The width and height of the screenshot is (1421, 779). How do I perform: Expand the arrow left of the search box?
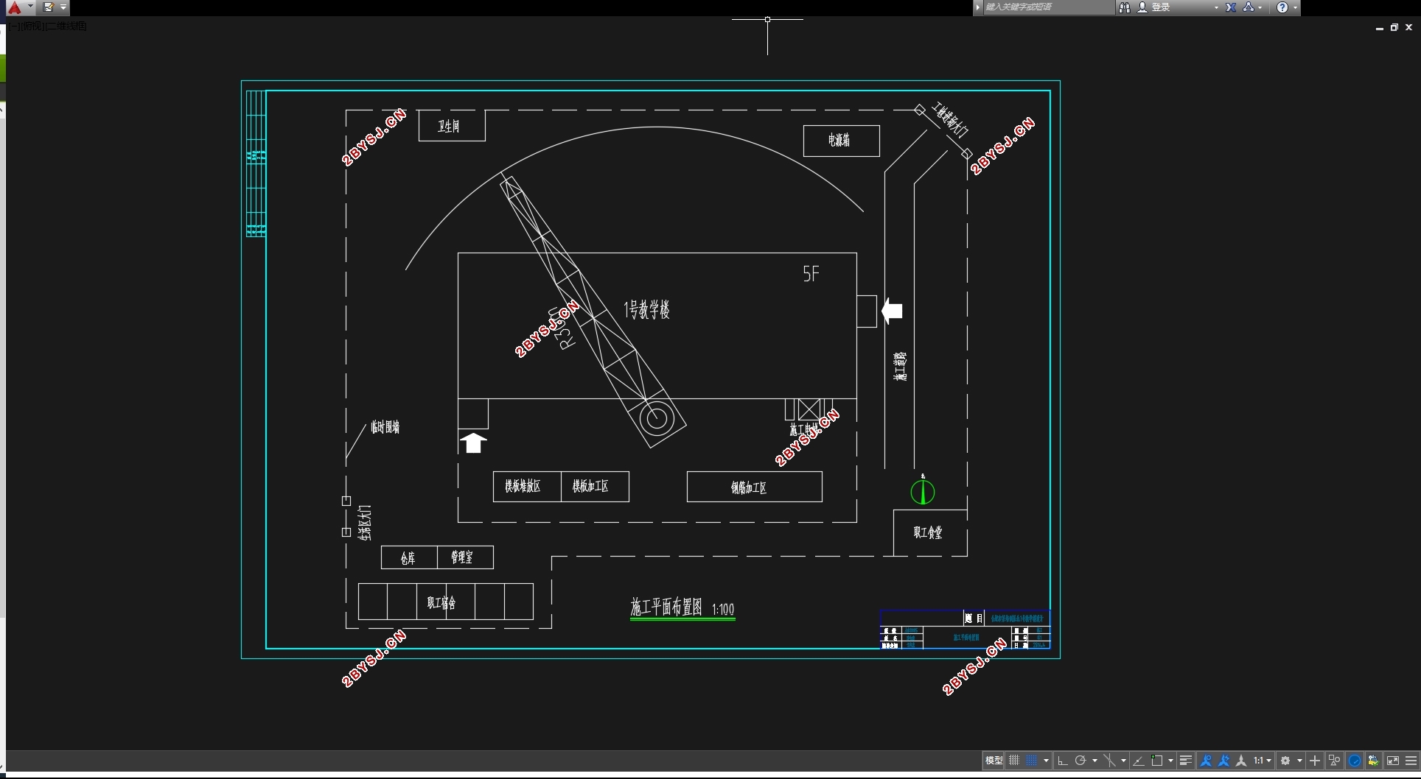[x=978, y=7]
